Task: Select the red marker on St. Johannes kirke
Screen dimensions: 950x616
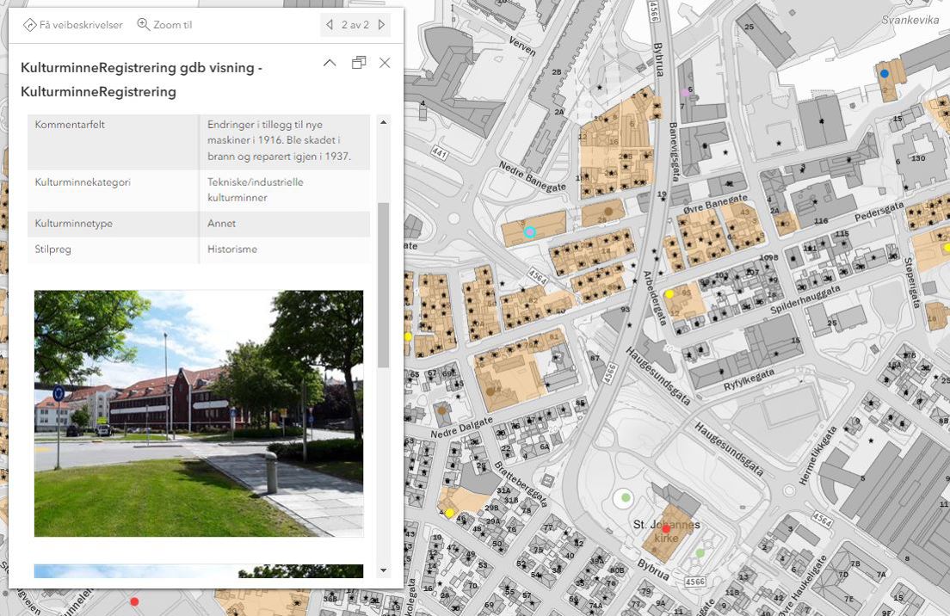Action: 665,529
